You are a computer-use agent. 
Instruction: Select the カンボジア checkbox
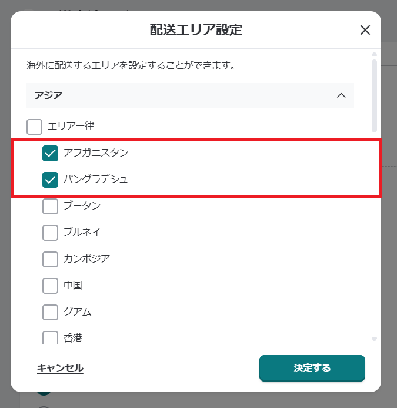pos(51,258)
